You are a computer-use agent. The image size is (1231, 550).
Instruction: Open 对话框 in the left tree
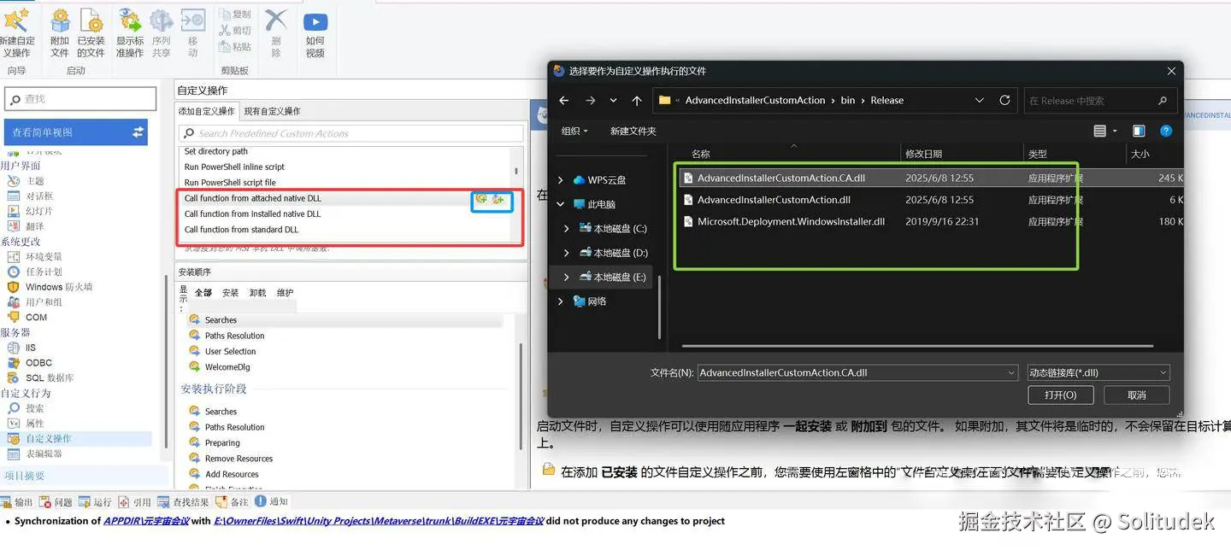click(x=39, y=196)
